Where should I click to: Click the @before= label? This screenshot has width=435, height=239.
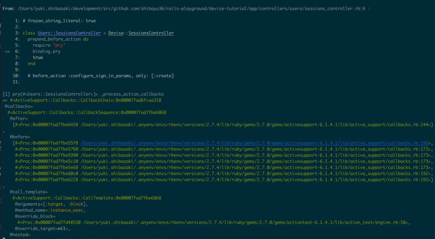point(20,137)
